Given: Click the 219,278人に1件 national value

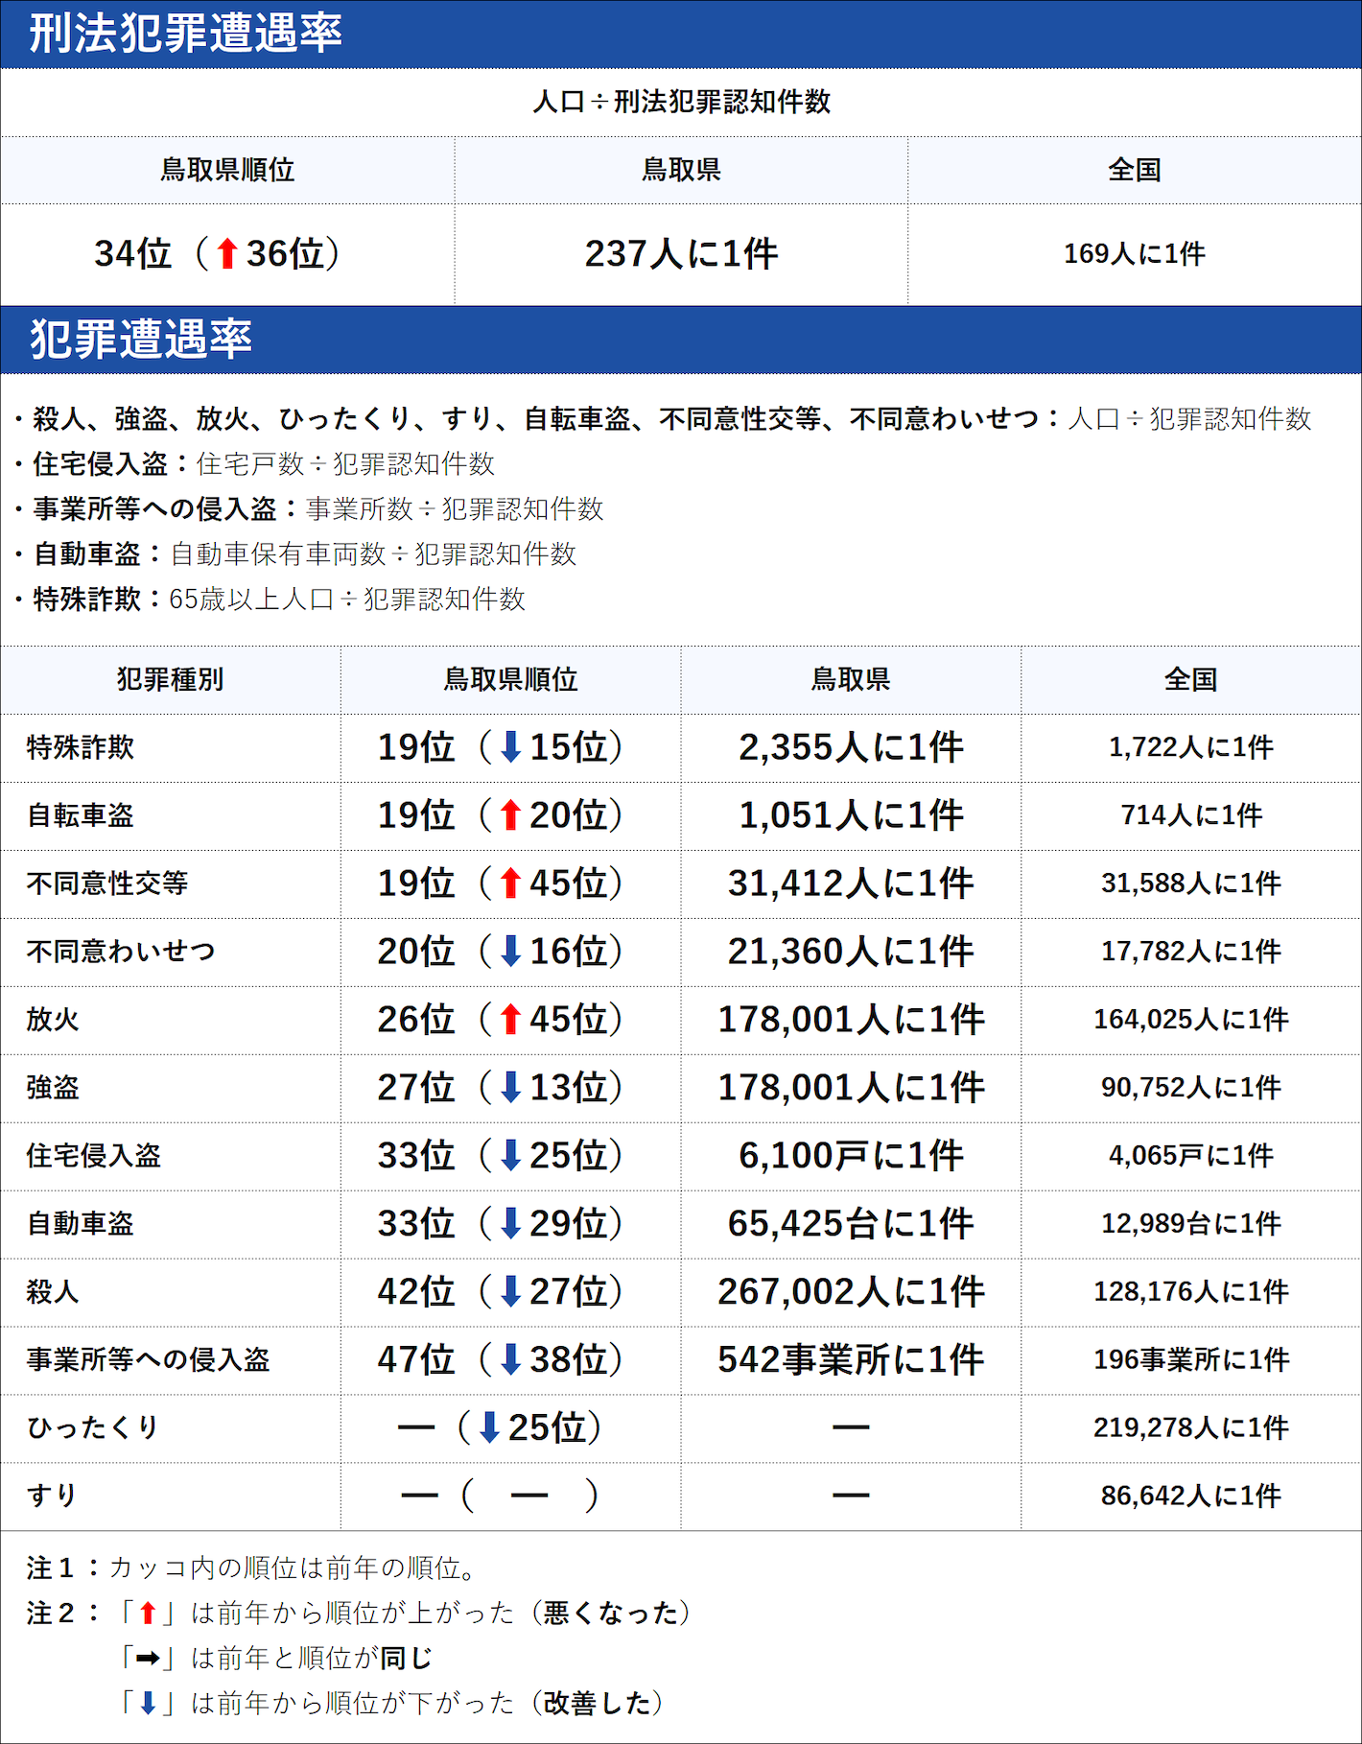Looking at the screenshot, I should pyautogui.click(x=1191, y=1428).
